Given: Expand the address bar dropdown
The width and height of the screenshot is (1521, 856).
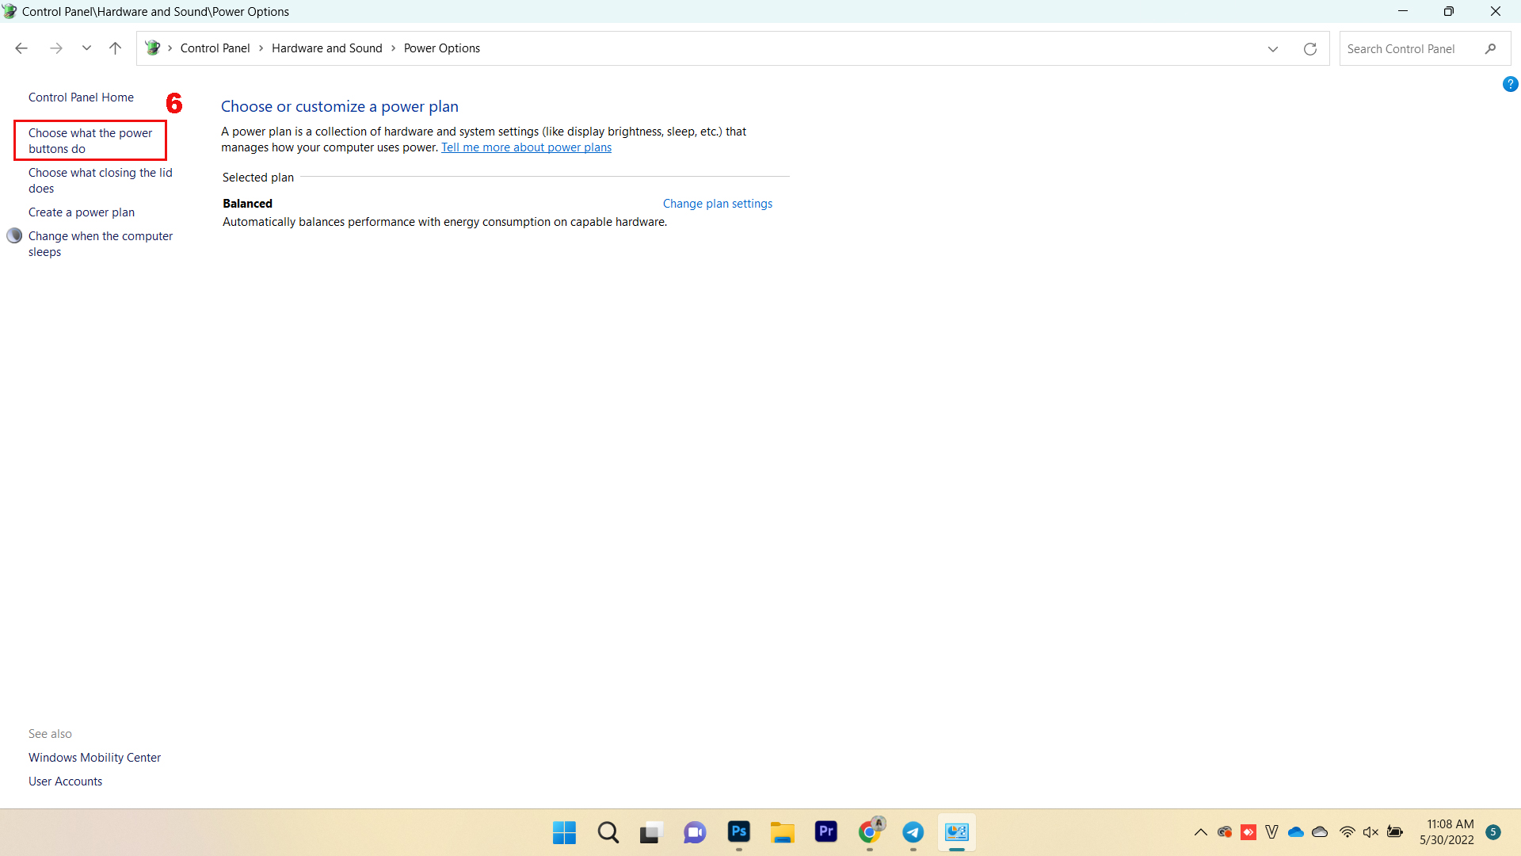Looking at the screenshot, I should pyautogui.click(x=1273, y=48).
